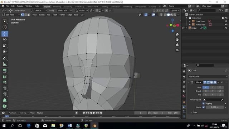This screenshot has width=229, height=129.
Task: Open the Vertex menu in viewport header
Action: [x=62, y=15]
